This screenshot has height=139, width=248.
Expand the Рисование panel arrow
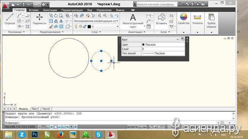[24, 32]
